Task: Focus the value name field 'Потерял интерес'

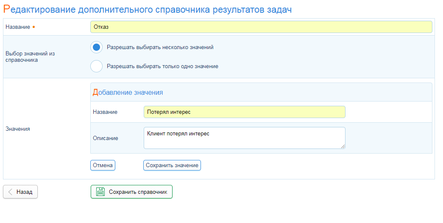Action: click(245, 112)
